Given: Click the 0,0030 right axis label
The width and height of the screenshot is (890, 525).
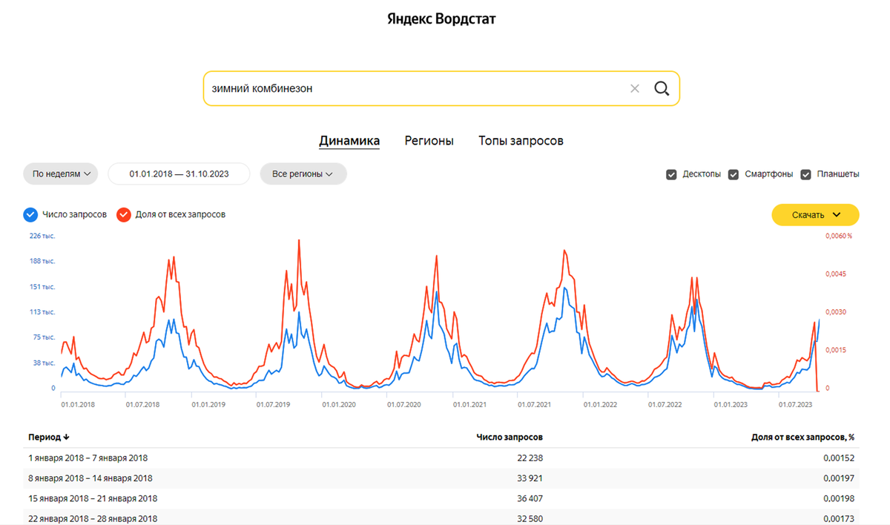Looking at the screenshot, I should click(836, 312).
